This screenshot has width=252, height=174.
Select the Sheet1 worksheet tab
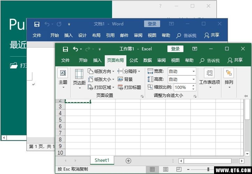click(102, 160)
